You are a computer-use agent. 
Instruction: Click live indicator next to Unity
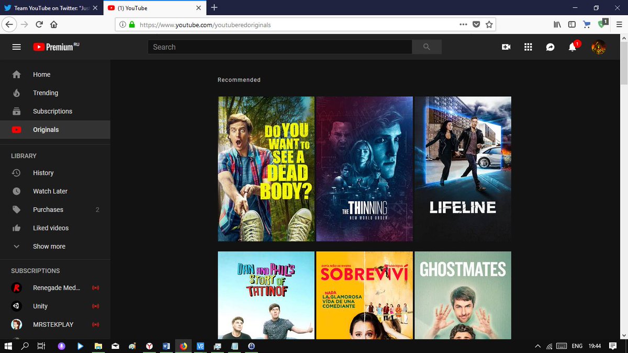point(95,306)
